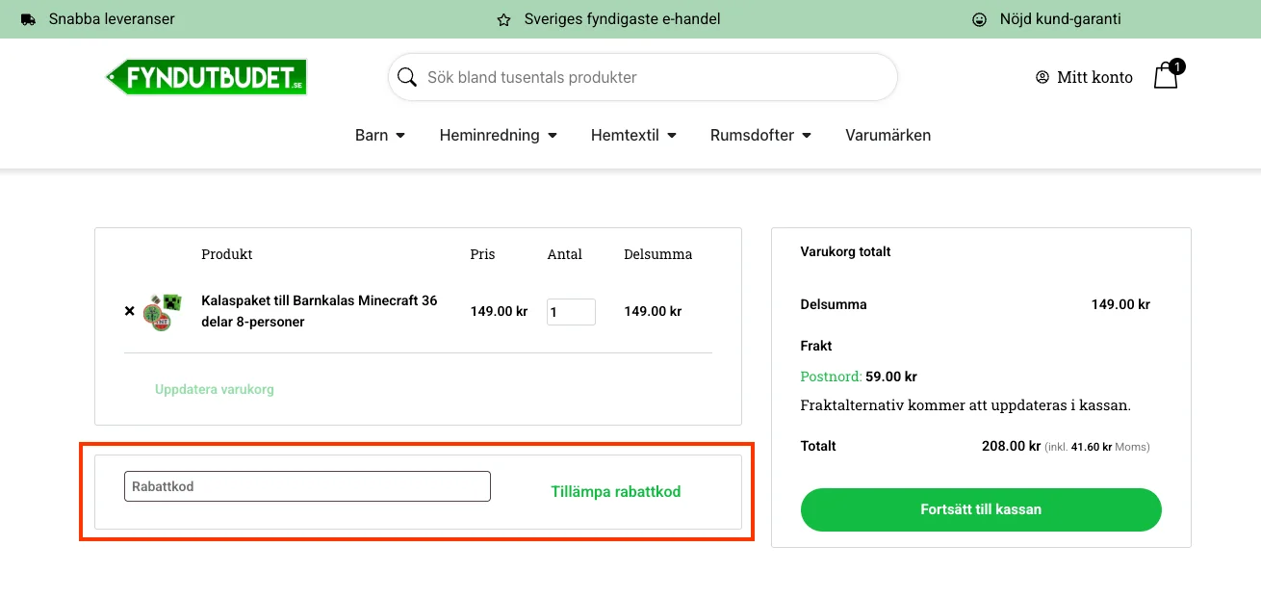1261x598 pixels.
Task: Expand the Barn navigation dropdown
Action: [x=379, y=135]
